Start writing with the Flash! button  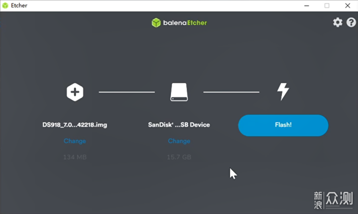tap(283, 125)
